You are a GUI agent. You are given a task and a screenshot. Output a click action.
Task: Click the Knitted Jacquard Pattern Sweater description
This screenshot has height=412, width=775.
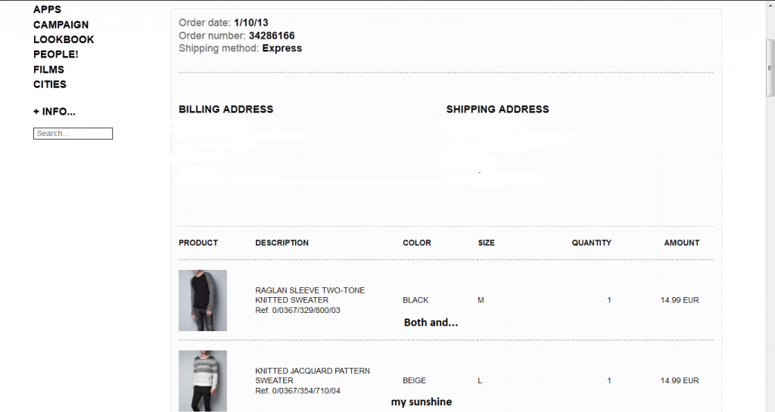tap(312, 376)
